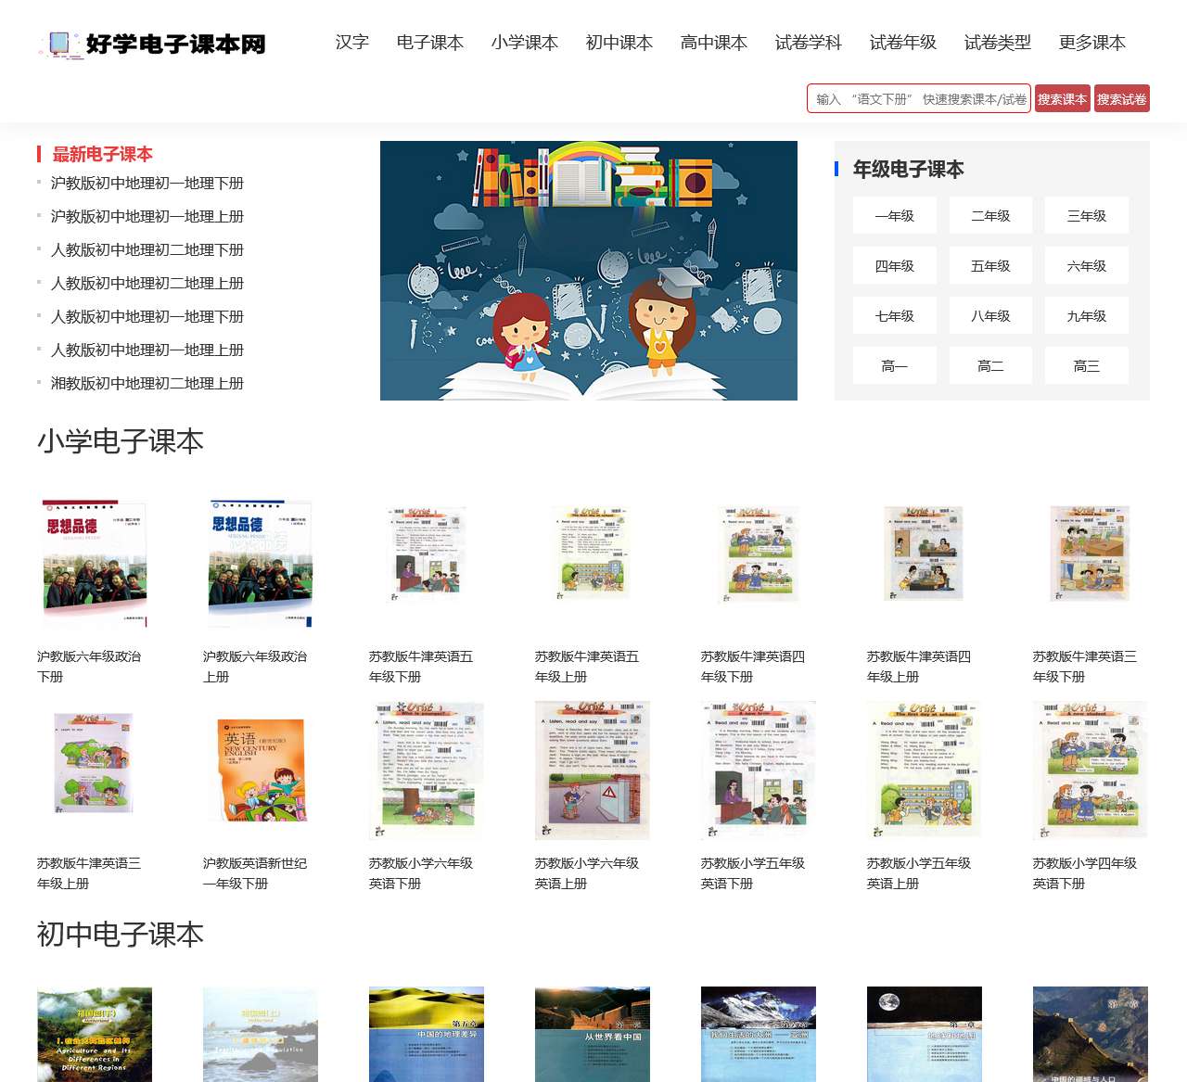The width and height of the screenshot is (1187, 1082).
Task: Click the 沪教版英语新世纪一年级下册 cover thumbnail
Action: point(260,770)
